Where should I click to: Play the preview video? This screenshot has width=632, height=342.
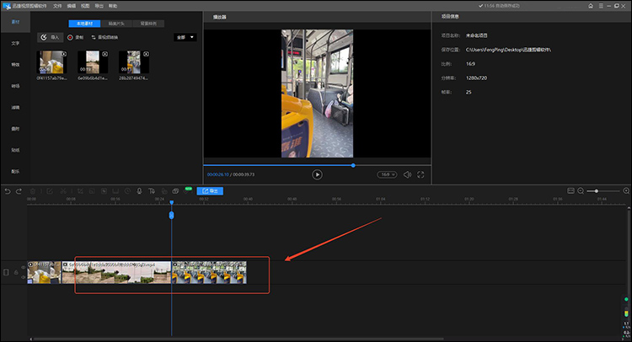[317, 174]
